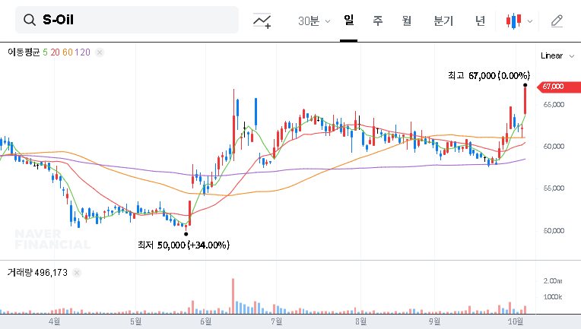Click the 이동평균 indicator label
The height and width of the screenshot is (329, 581).
(24, 52)
